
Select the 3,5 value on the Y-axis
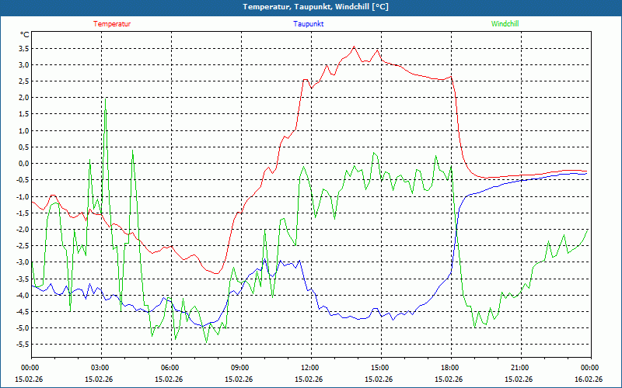(x=23, y=48)
